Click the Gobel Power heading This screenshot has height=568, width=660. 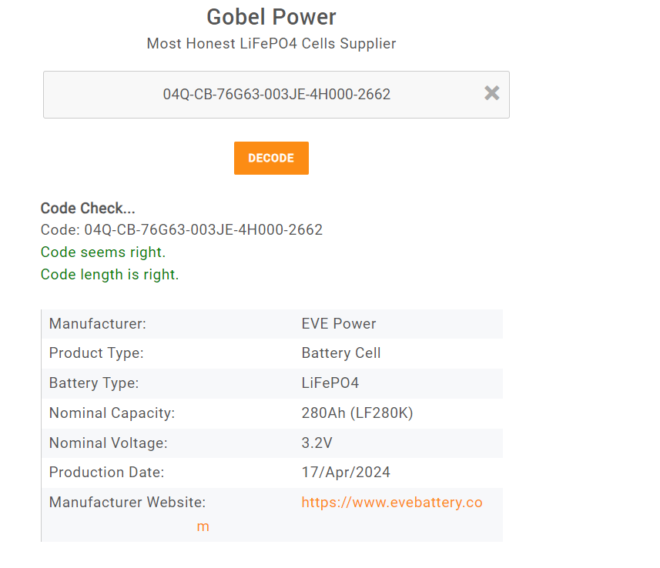pos(271,17)
